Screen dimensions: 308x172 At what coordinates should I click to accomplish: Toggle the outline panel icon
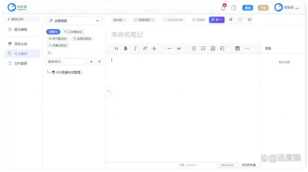[x=249, y=20]
